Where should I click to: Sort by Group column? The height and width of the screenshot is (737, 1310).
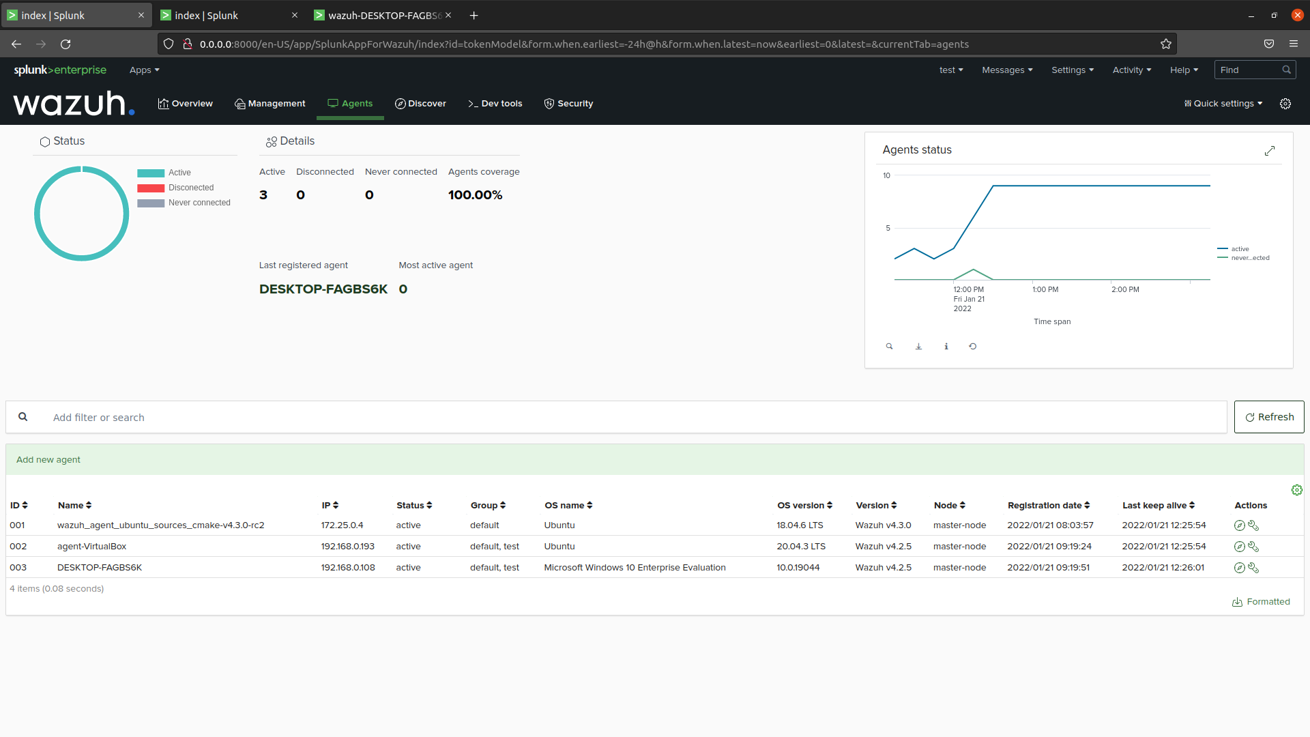(488, 506)
